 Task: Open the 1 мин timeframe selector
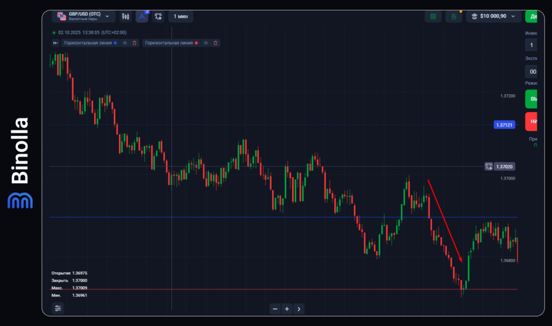pyautogui.click(x=181, y=17)
